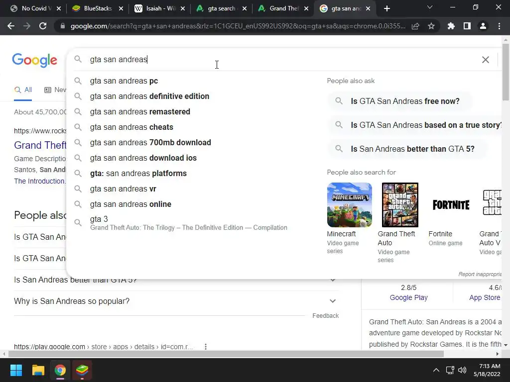Choose the gta 3 Trilogy suggestion
The height and width of the screenshot is (382, 510).
(189, 223)
